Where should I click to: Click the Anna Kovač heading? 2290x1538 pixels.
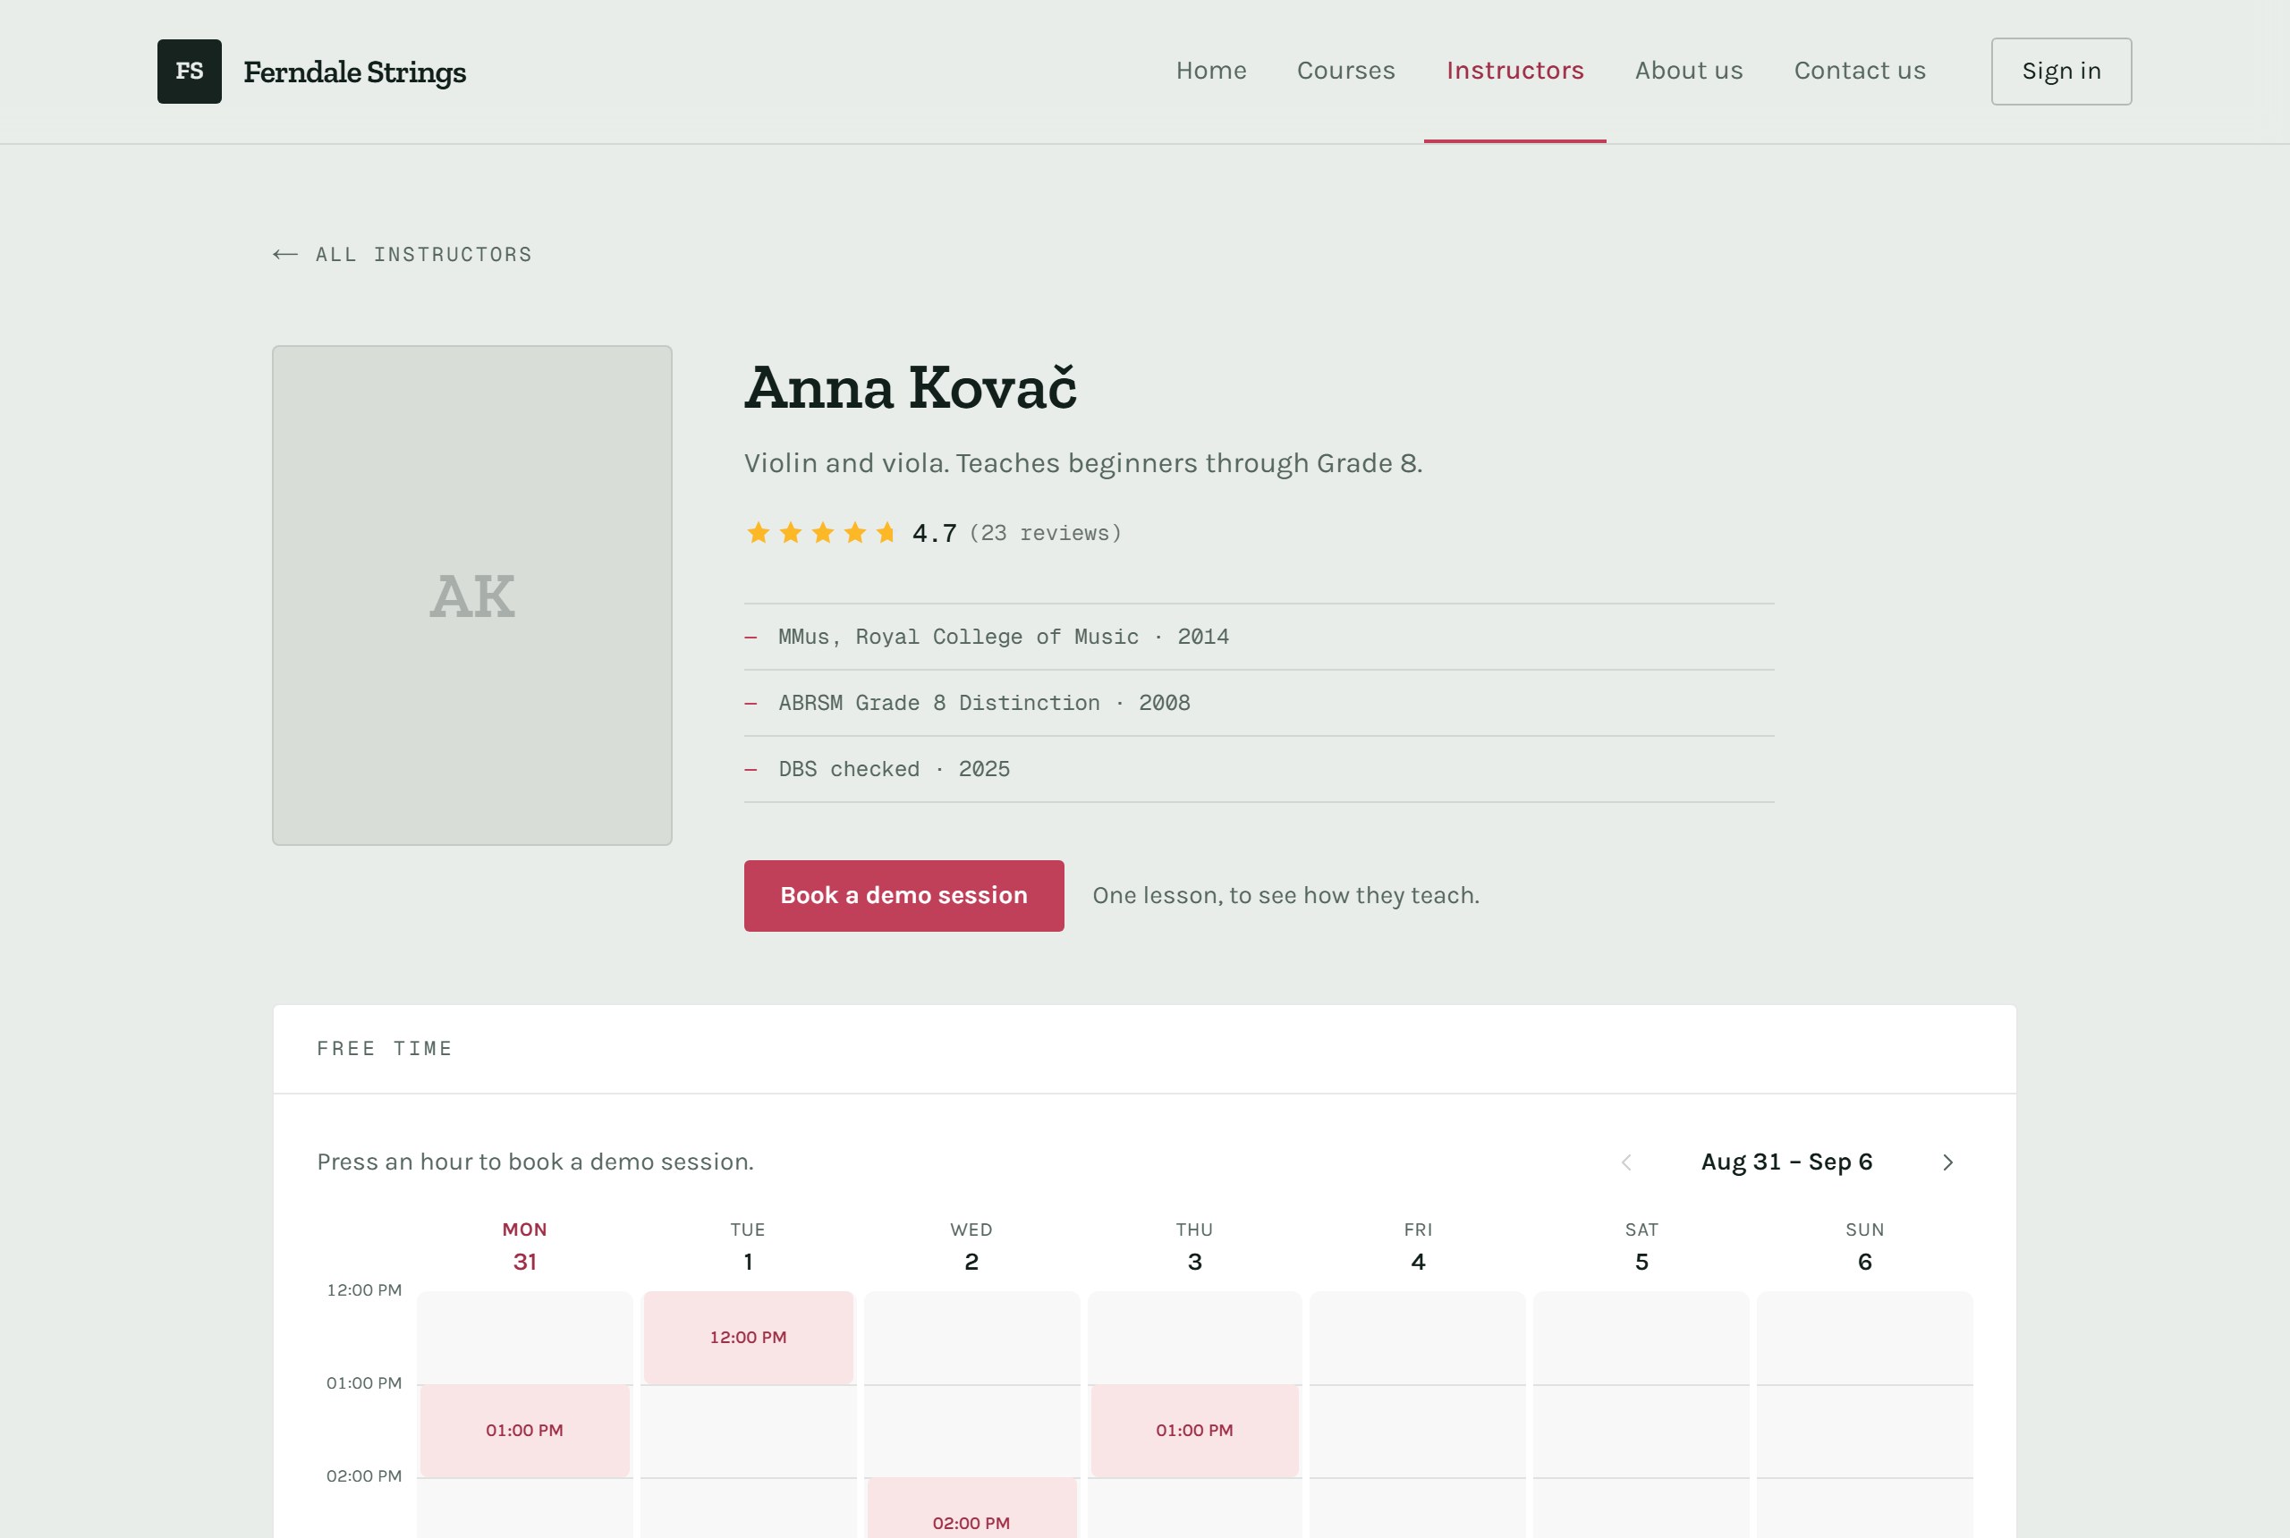[911, 387]
